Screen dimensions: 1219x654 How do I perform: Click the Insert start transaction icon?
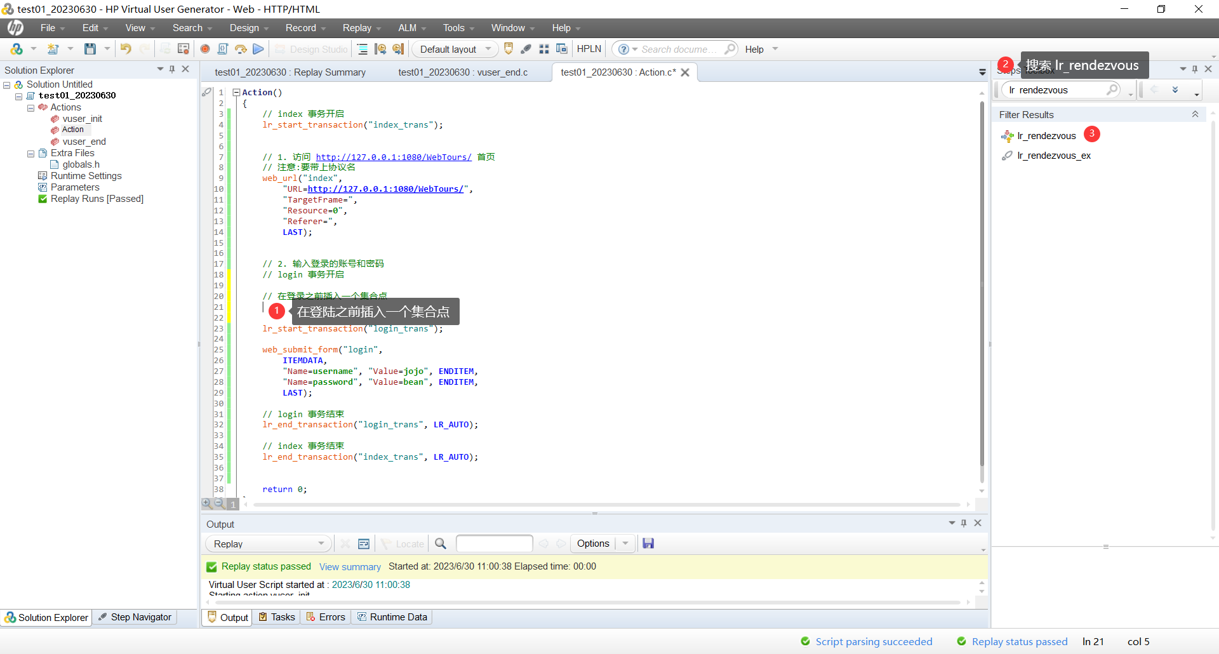pos(380,49)
